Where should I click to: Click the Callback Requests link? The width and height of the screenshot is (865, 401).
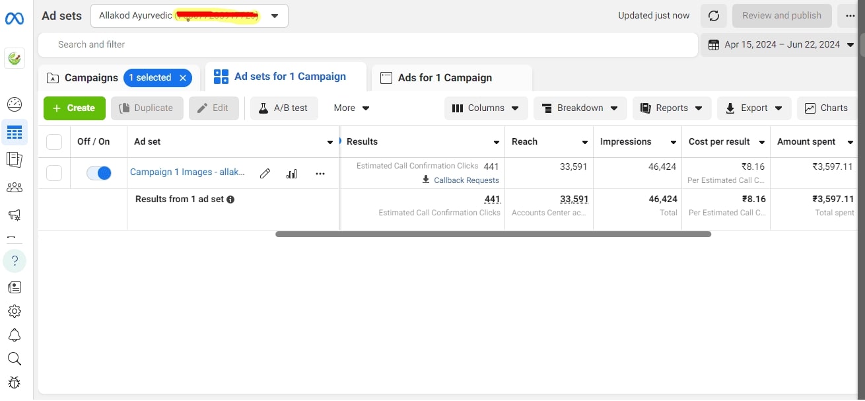click(466, 180)
